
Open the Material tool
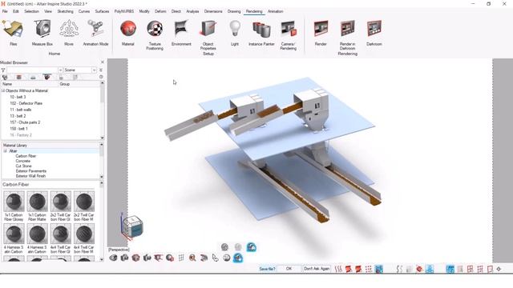click(128, 32)
